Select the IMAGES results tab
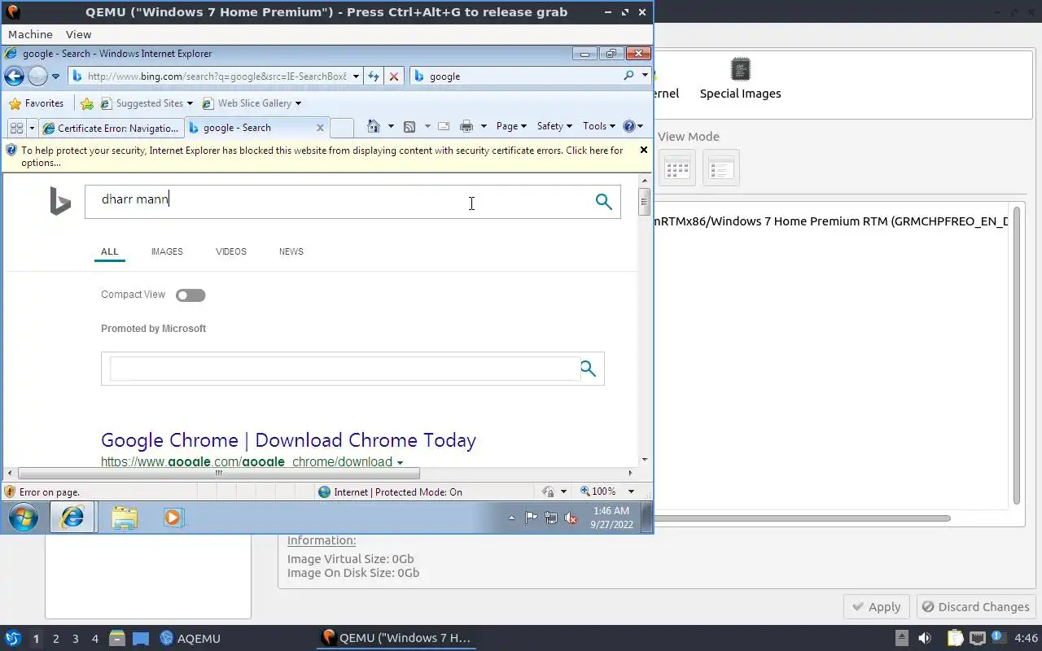Screen dimensions: 1042x651 tap(167, 251)
